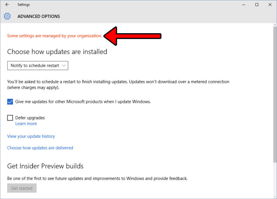The width and height of the screenshot is (277, 199).
Task: Uncheck 'Give me updates for other Microsoft products'
Action: (10, 102)
